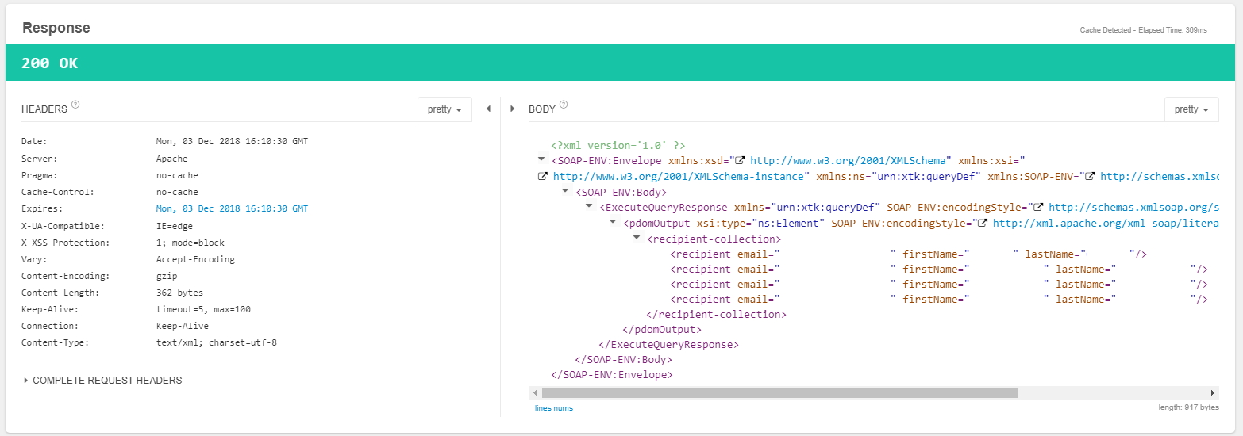Click the scroll right arrow of body scrollbar
This screenshot has width=1243, height=436.
(x=1212, y=392)
